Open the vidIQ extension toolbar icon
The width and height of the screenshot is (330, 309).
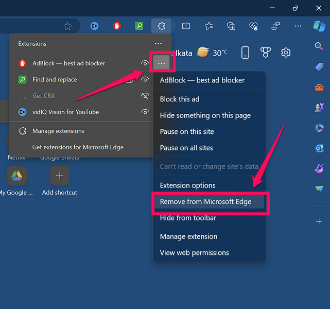(x=95, y=26)
